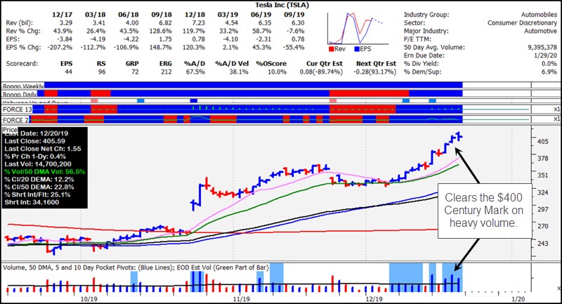Click the Major Industry value Automotive
Screen dimensions: 562x304
(540, 31)
